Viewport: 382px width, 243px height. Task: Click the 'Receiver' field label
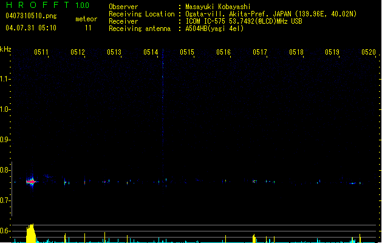pyautogui.click(x=123, y=21)
